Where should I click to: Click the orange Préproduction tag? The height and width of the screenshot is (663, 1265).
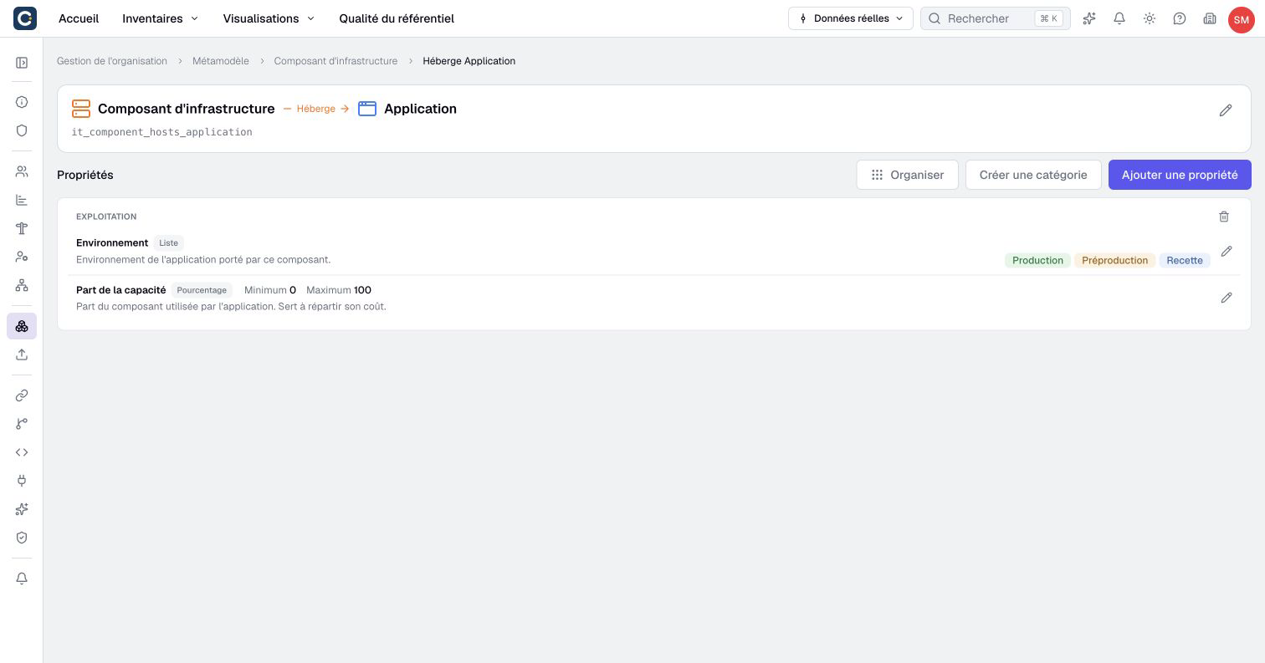[1114, 260]
